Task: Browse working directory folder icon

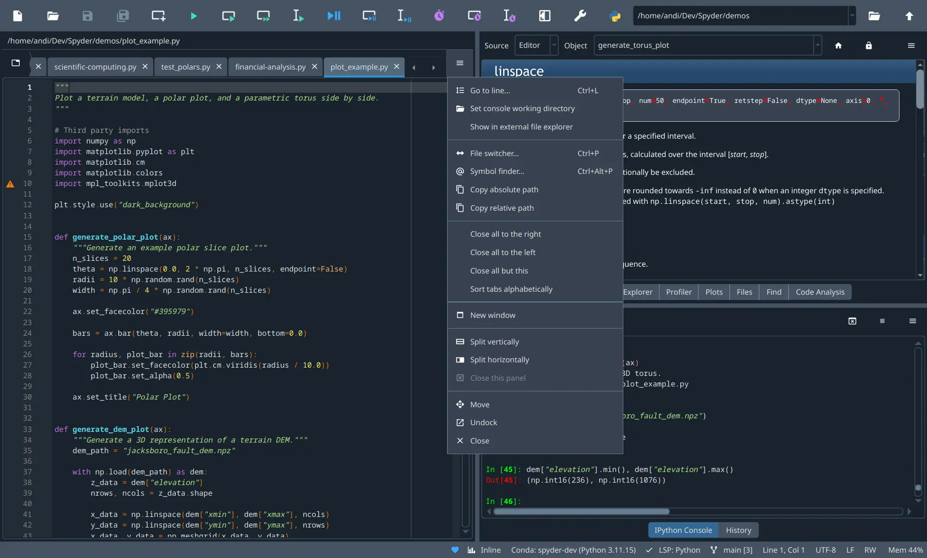Action: [x=874, y=16]
